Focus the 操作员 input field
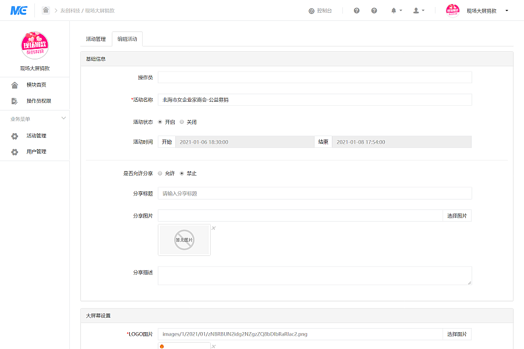524x349 pixels. click(315, 77)
